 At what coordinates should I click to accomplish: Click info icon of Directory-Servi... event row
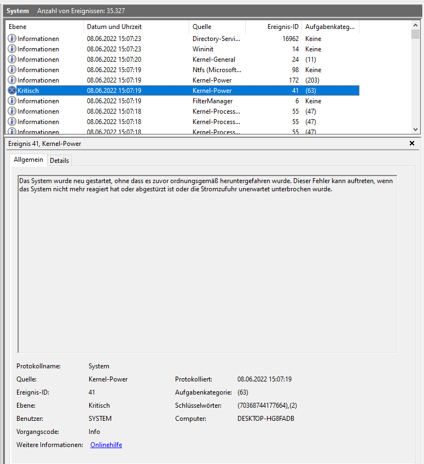[x=12, y=38]
